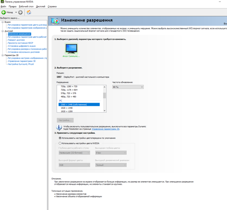Open Выходной формат цвета RGB dropdown
The image size is (227, 210).
coord(74,165)
